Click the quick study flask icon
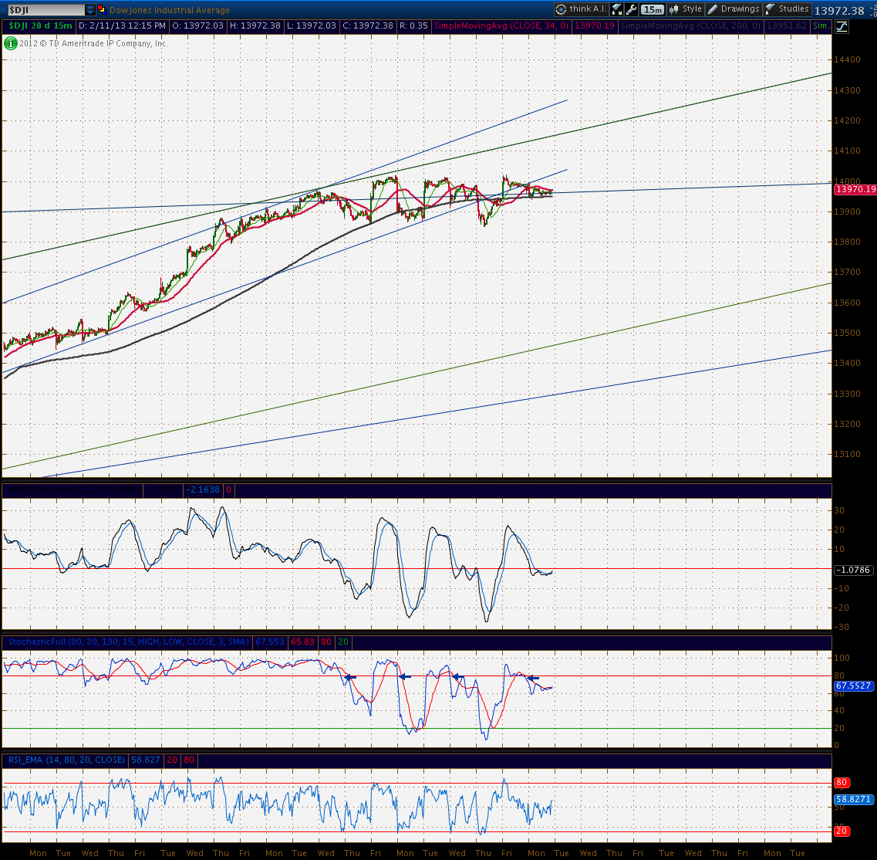The height and width of the screenshot is (860, 877). tap(617, 9)
